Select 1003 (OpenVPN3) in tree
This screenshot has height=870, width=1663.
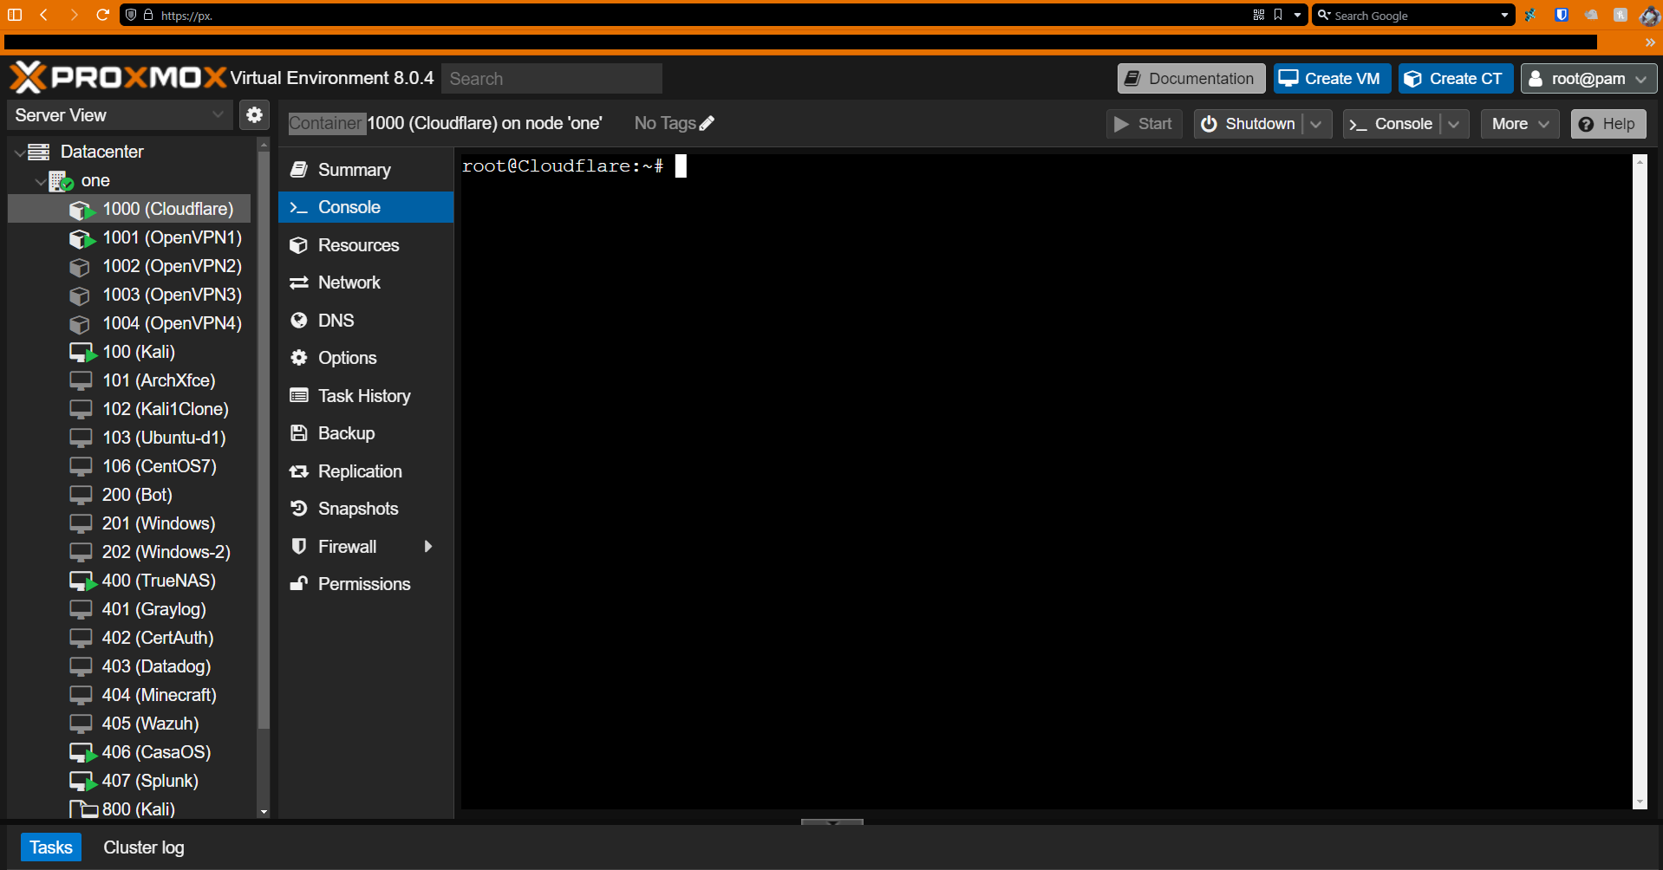pos(129,295)
